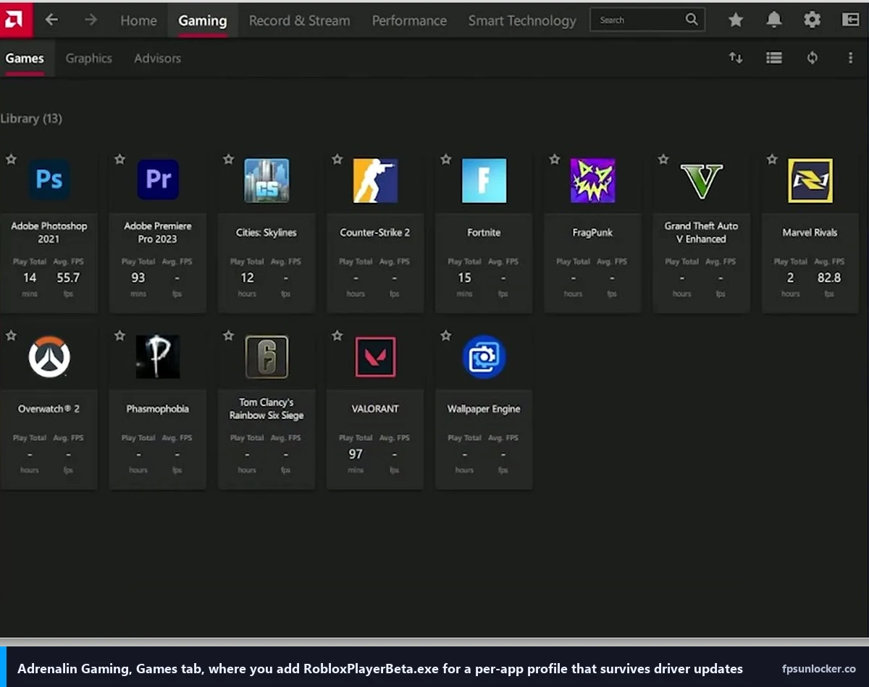Click the Marvel Rivals title text
Screen dimensions: 869x687
coord(810,233)
